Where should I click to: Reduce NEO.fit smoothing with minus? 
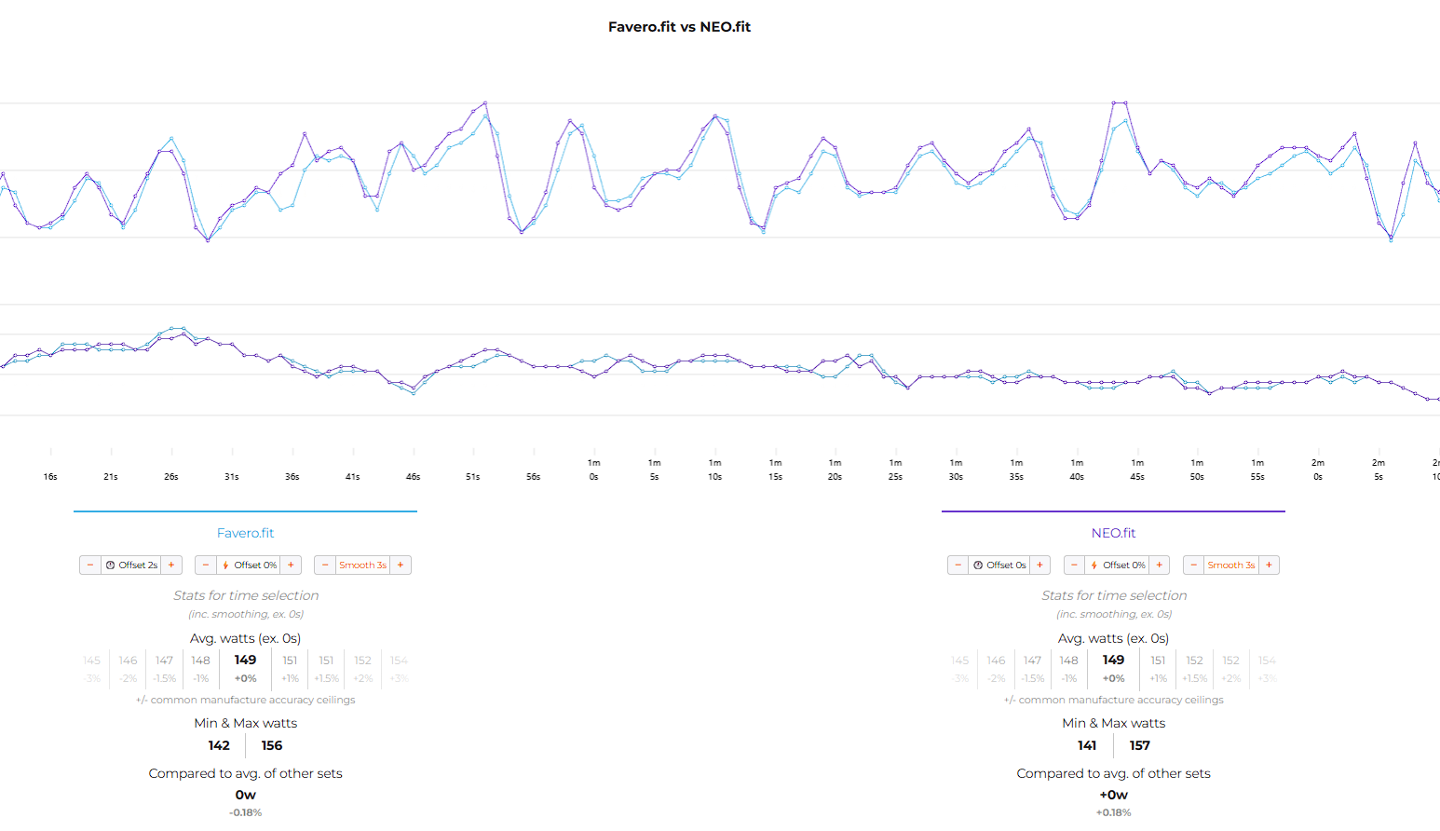click(x=1194, y=565)
